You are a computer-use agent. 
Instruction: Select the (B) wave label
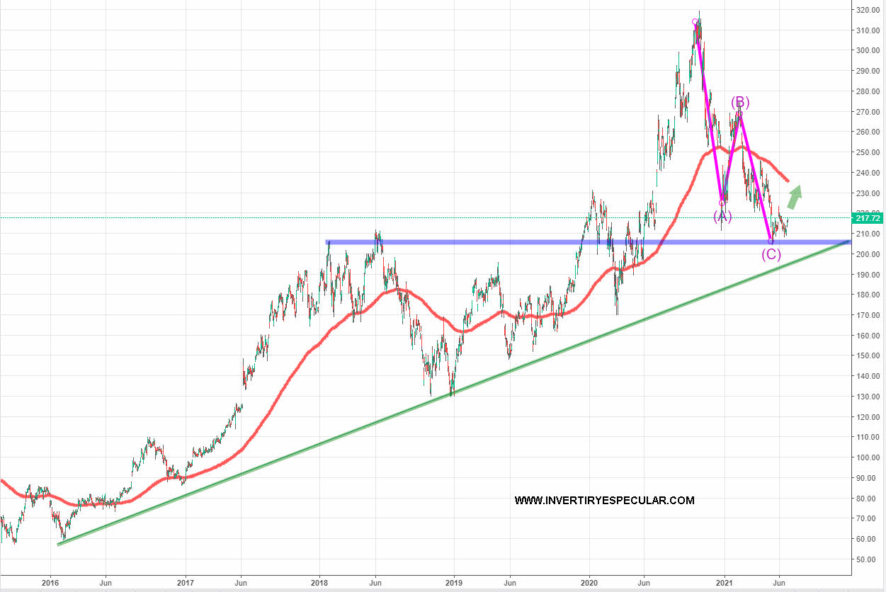(740, 102)
